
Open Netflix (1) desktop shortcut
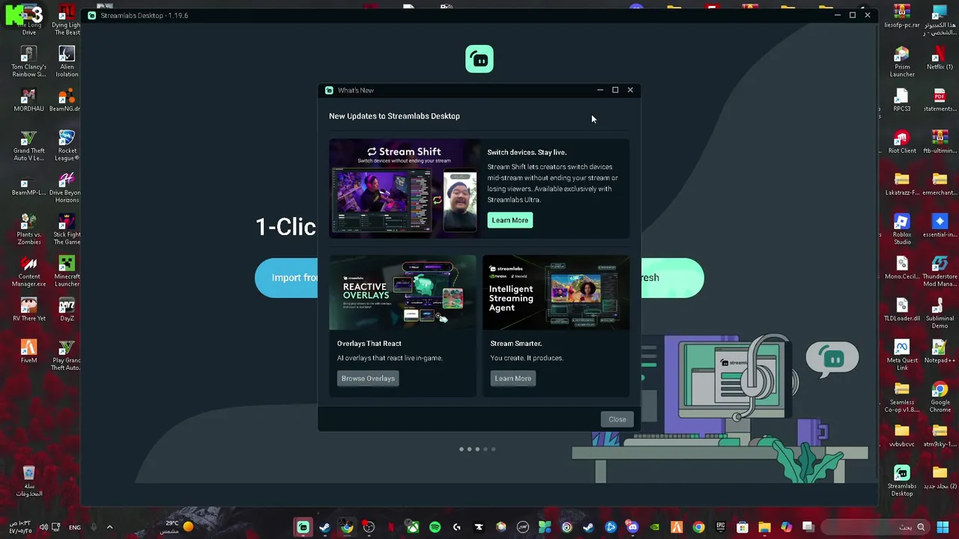(x=940, y=58)
